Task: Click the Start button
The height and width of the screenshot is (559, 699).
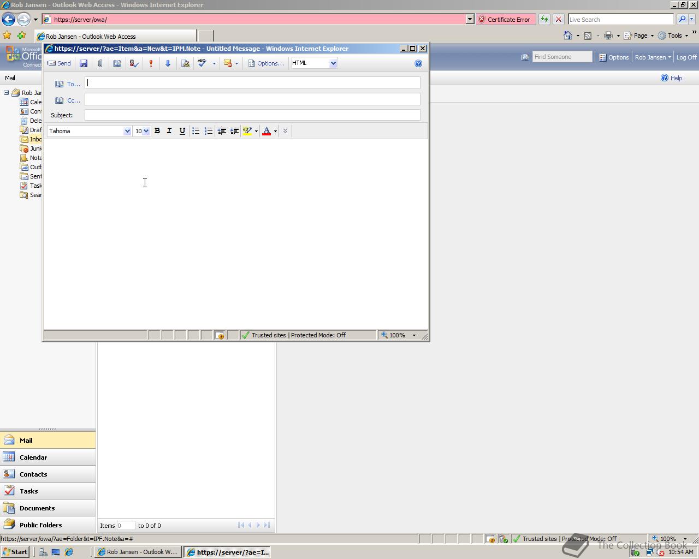Action: [x=15, y=552]
